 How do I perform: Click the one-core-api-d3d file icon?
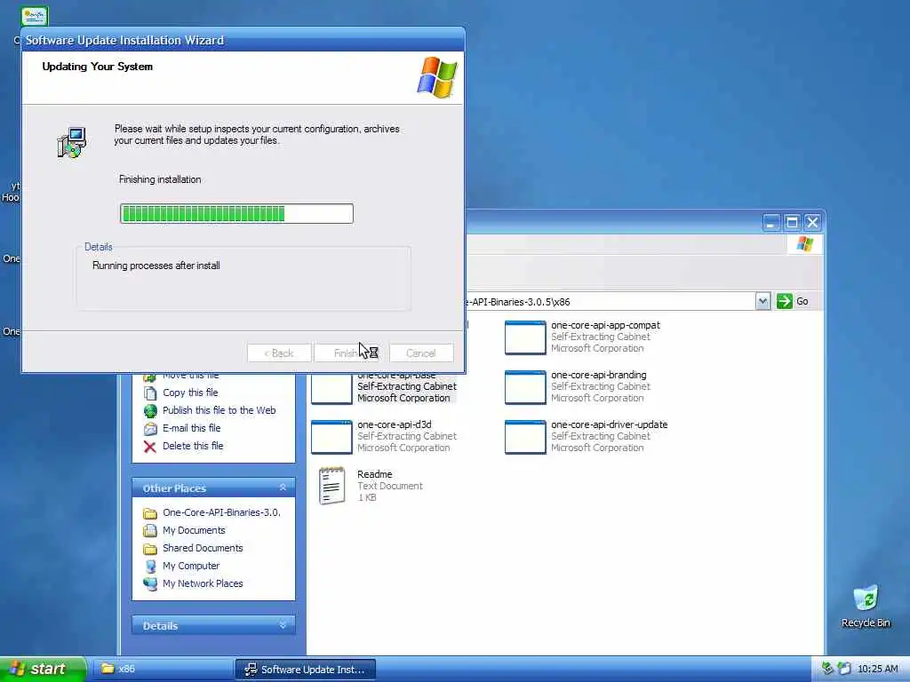pos(331,437)
